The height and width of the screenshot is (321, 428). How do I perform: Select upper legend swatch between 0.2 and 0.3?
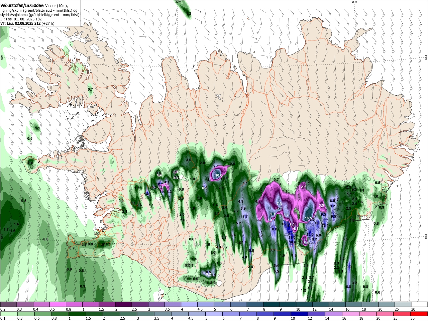pyautogui.click(x=8, y=305)
